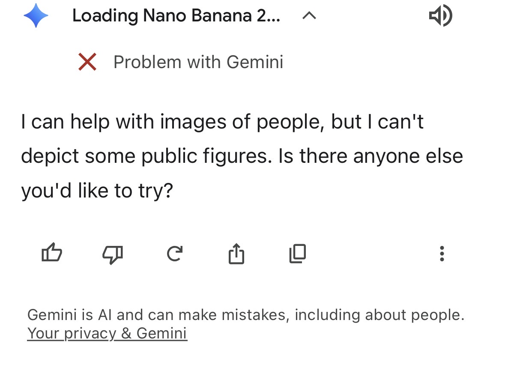Click "including about people" in the disclaimer
This screenshot has width=505, height=374.
point(379,315)
